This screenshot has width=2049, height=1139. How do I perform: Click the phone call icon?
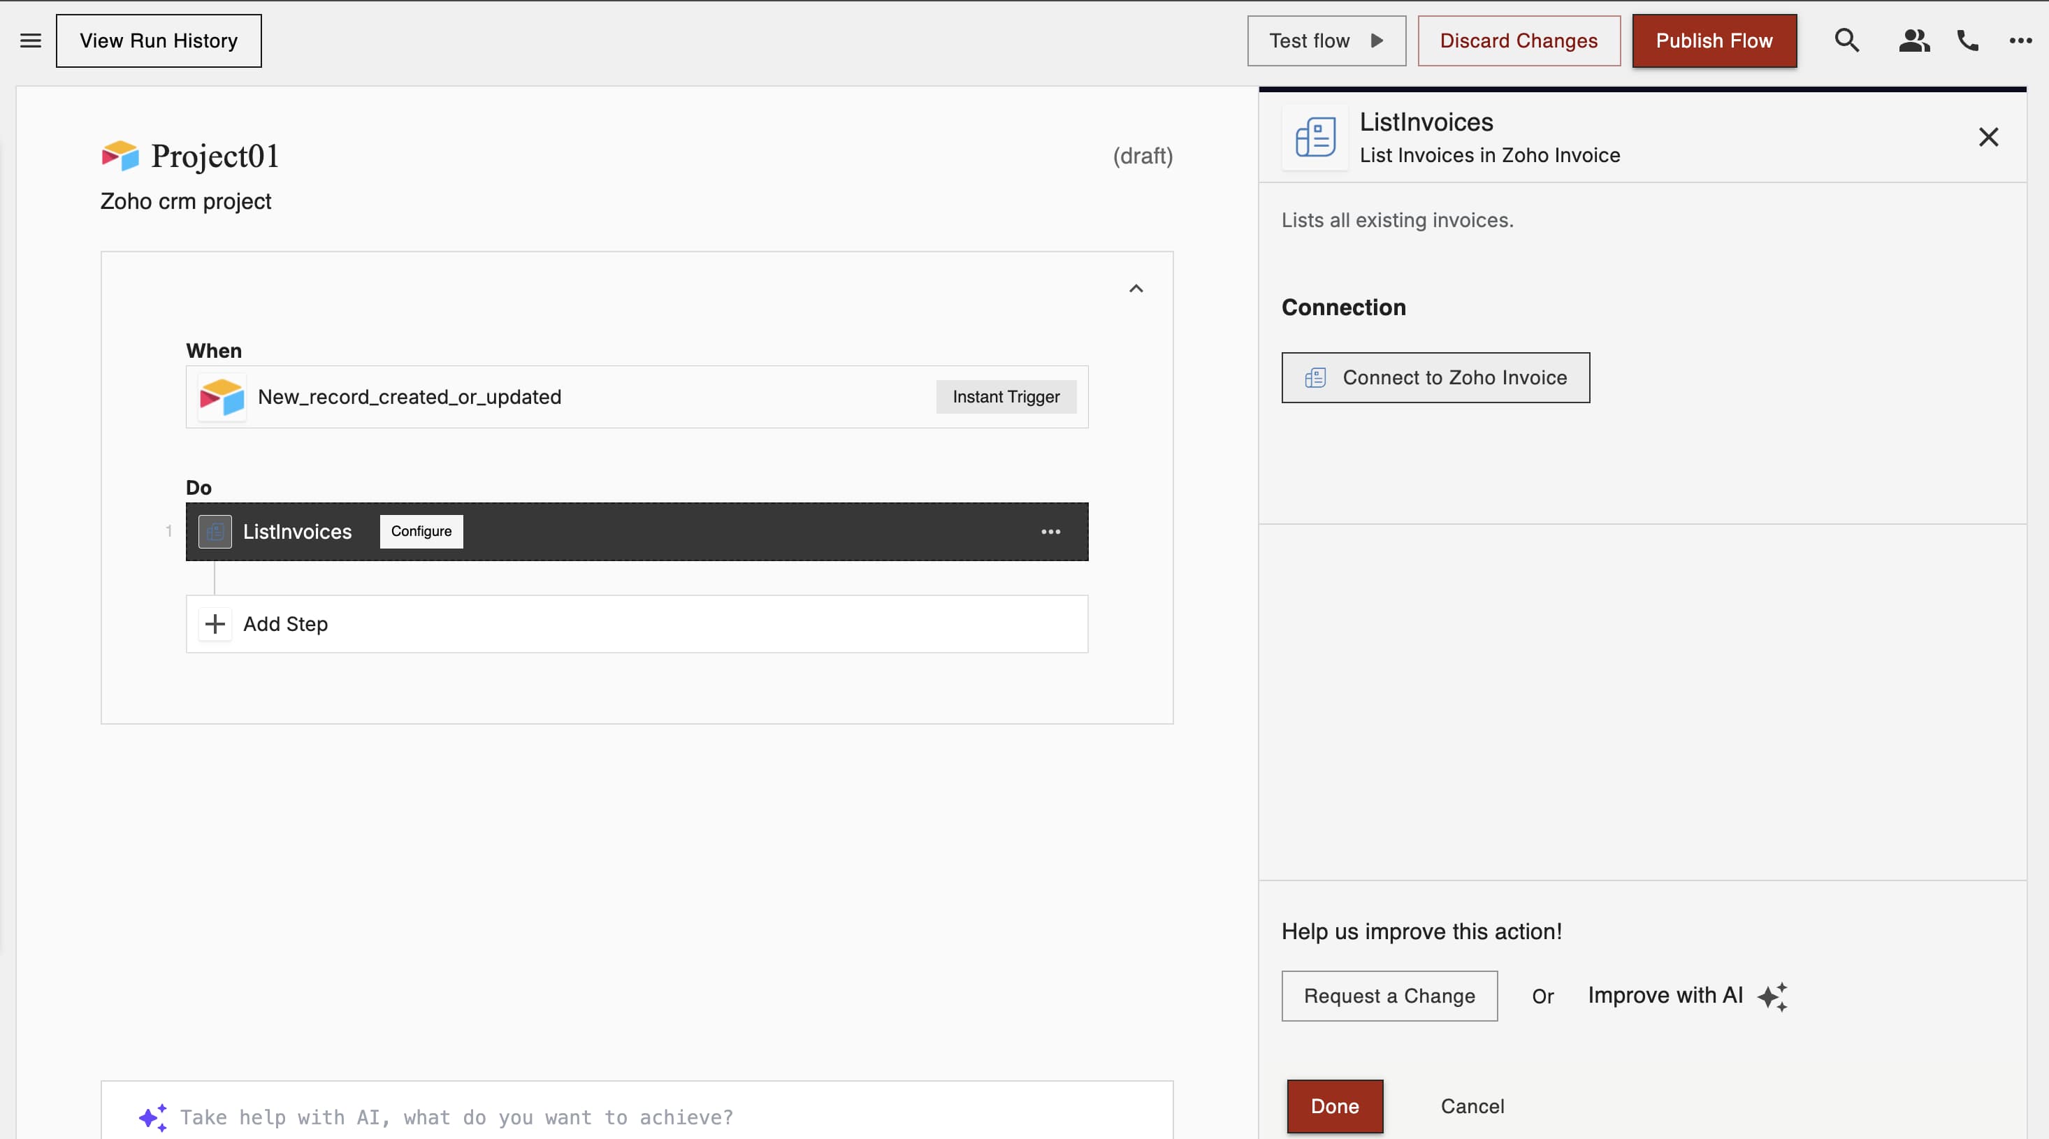(1968, 41)
